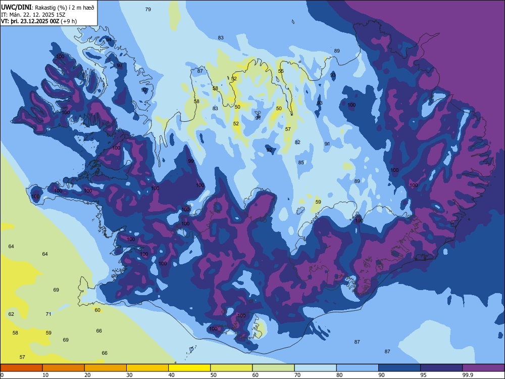This screenshot has height=379, width=505.
Task: Click the humidity value '94' on the map
Action: pos(109,39)
